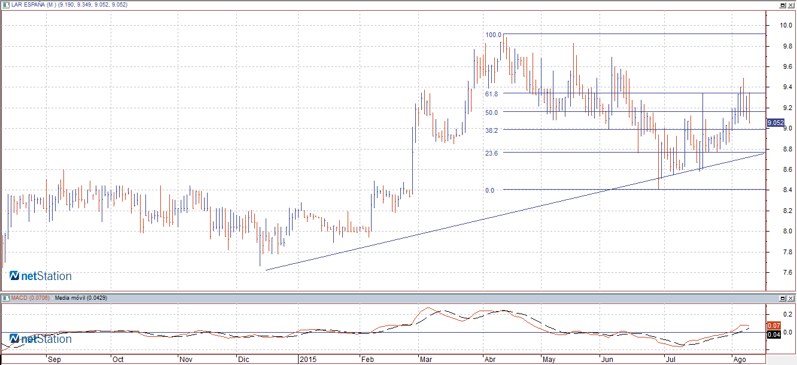The height and width of the screenshot is (365, 797).
Task: Maximize the MACD indicator panel
Action: tap(782, 298)
